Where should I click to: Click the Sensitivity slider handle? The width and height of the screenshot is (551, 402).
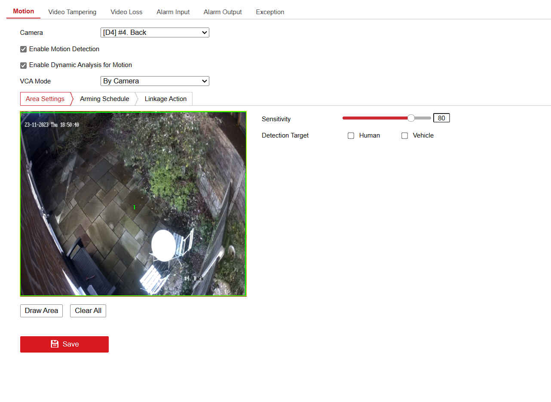point(411,118)
